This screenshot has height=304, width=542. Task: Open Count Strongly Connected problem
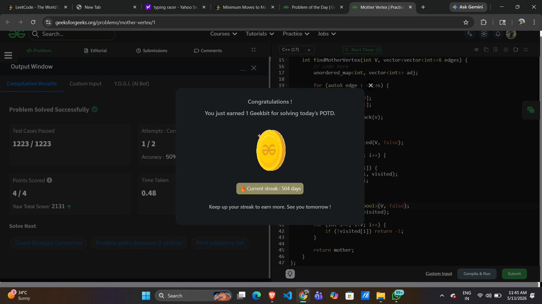click(49, 243)
